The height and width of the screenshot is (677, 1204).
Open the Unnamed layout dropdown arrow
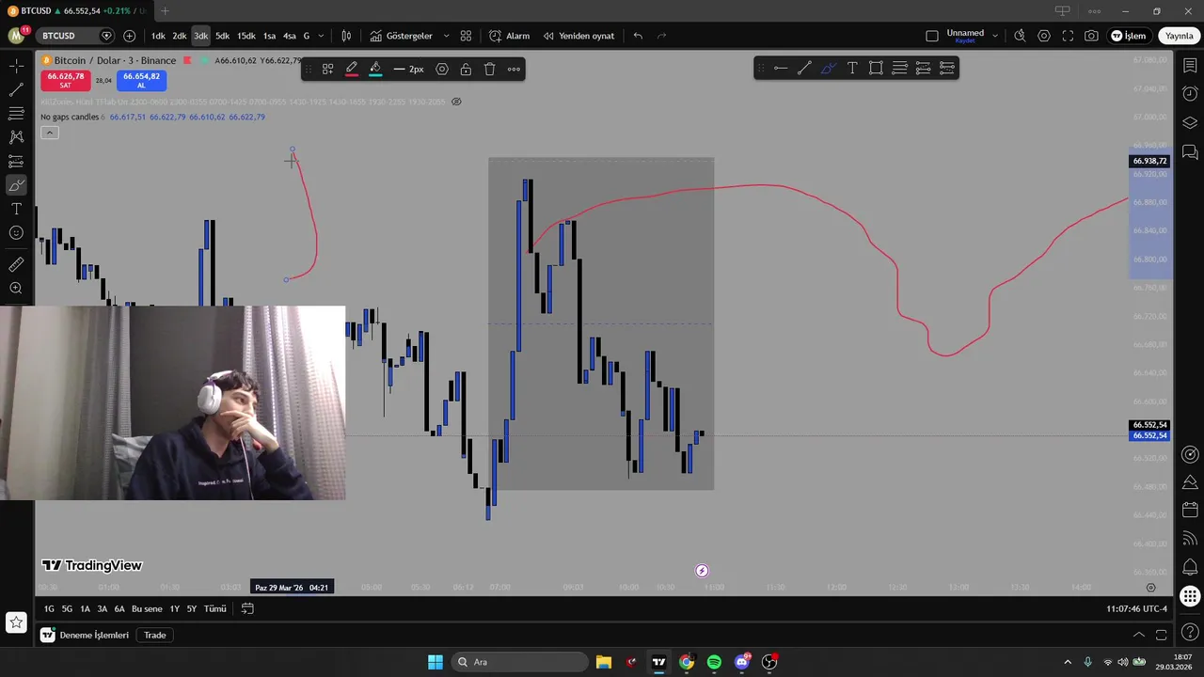pyautogui.click(x=994, y=36)
